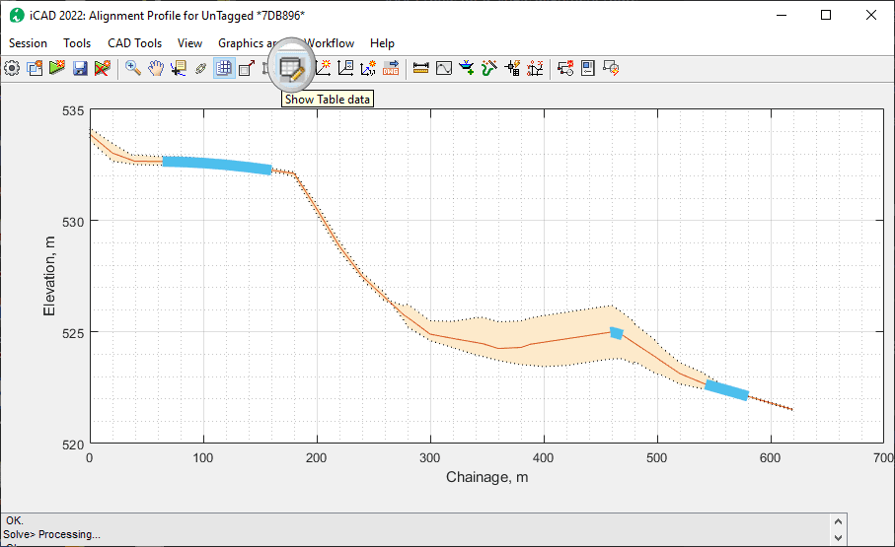Activate the hand pan tool
Screen dimensions: 895x547
[155, 68]
